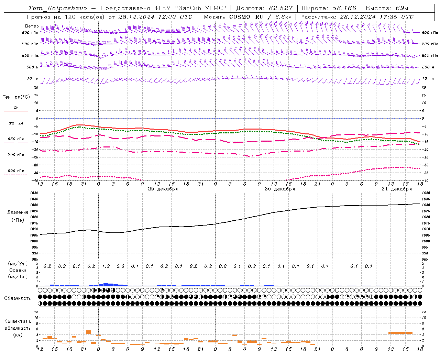Screen dimensions: 440x352
Task: Click the '0.6' precipitation value
Action: [120, 266]
